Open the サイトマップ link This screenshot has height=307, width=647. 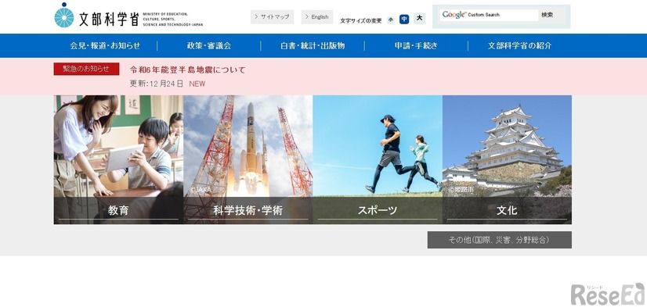point(272,17)
